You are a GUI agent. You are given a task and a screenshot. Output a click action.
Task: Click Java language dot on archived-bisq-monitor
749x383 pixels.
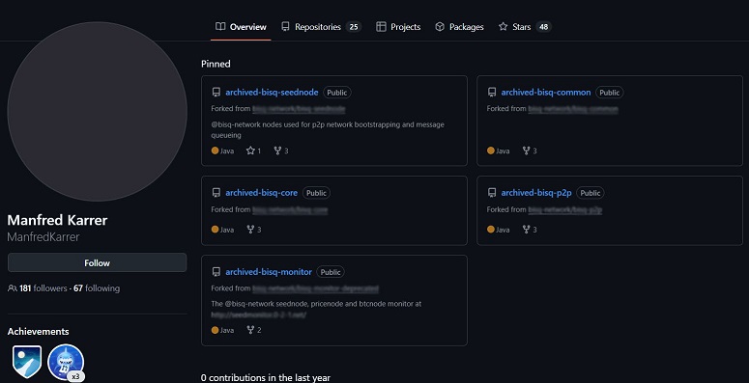(215, 330)
